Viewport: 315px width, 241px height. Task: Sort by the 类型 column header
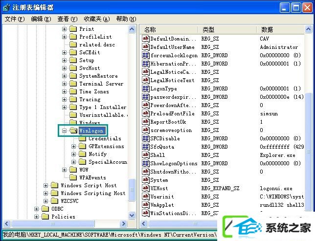[227, 30]
